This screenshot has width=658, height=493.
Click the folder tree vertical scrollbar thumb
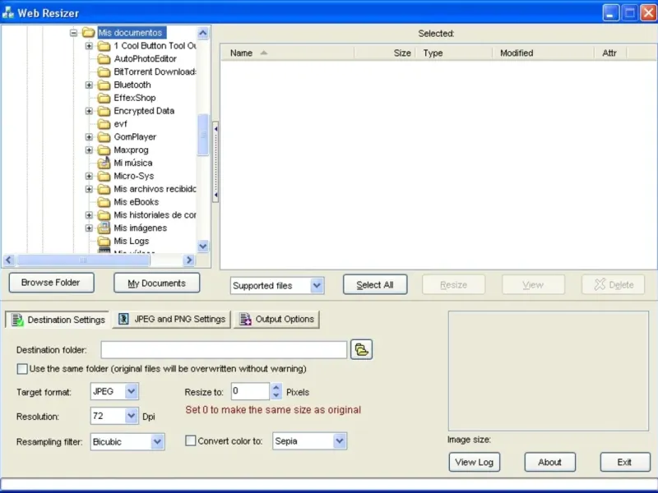(x=202, y=135)
